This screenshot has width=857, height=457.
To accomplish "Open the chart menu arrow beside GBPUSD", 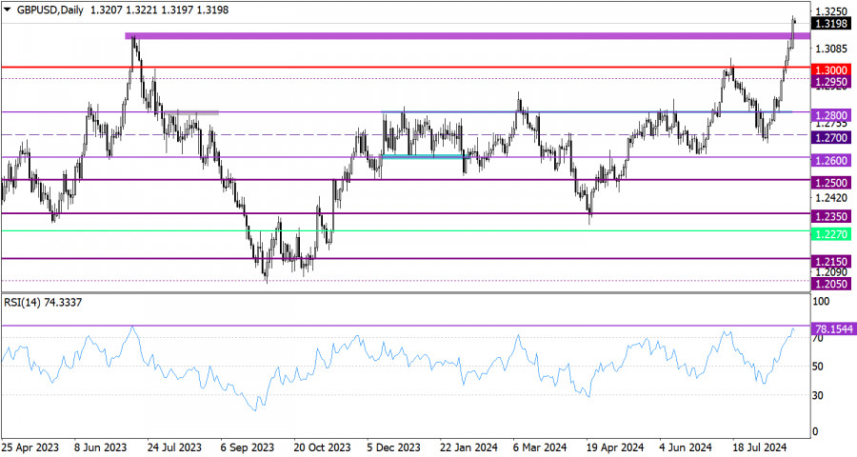I will (x=7, y=10).
